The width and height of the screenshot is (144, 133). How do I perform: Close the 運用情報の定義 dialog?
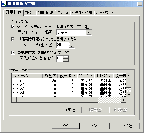pyautogui.click(x=140, y=4)
